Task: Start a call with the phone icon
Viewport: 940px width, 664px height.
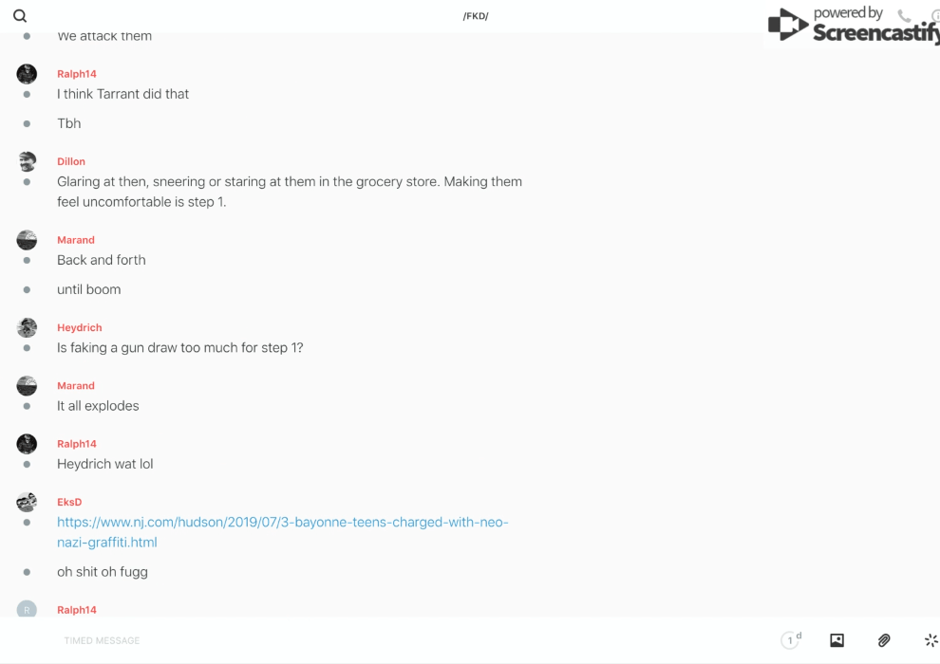Action: pyautogui.click(x=904, y=16)
